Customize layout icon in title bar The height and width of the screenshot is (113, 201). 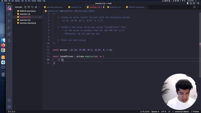point(198,3)
